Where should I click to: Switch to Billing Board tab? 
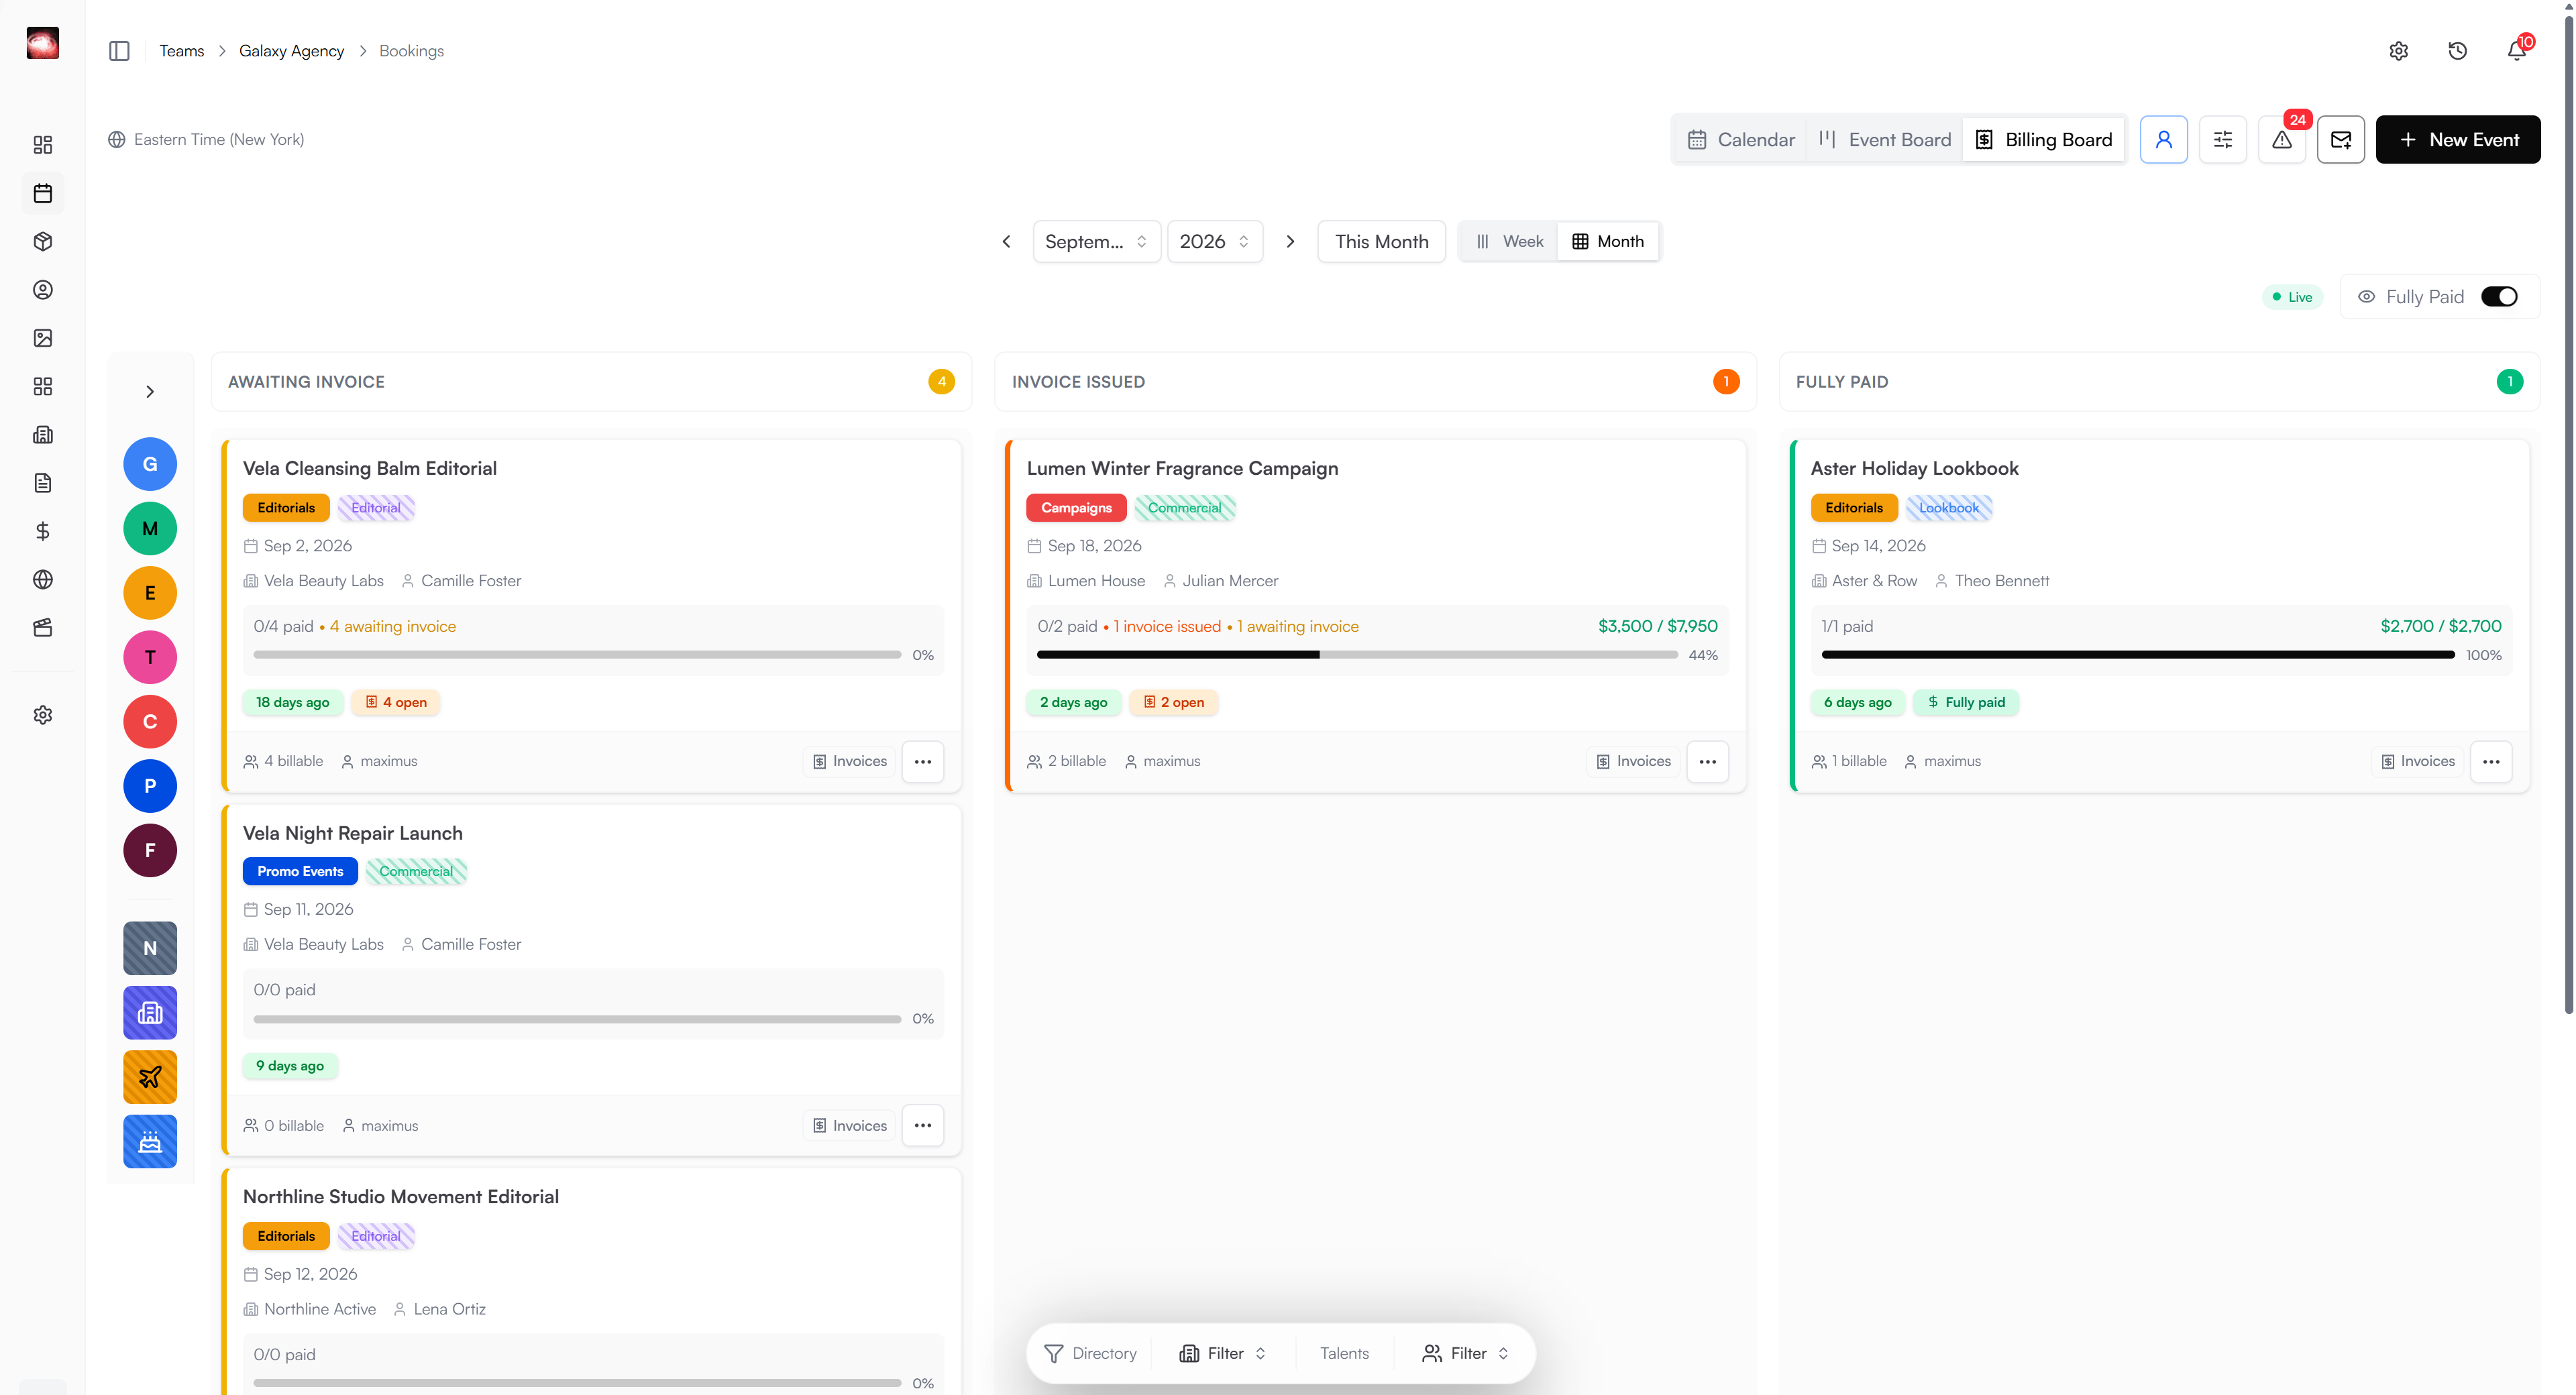(2043, 139)
